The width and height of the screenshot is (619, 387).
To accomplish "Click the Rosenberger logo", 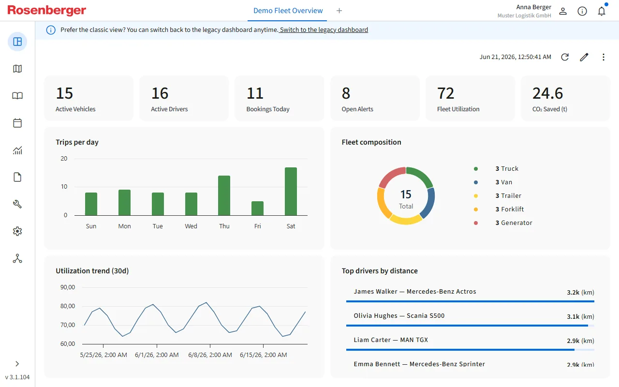I will [47, 11].
